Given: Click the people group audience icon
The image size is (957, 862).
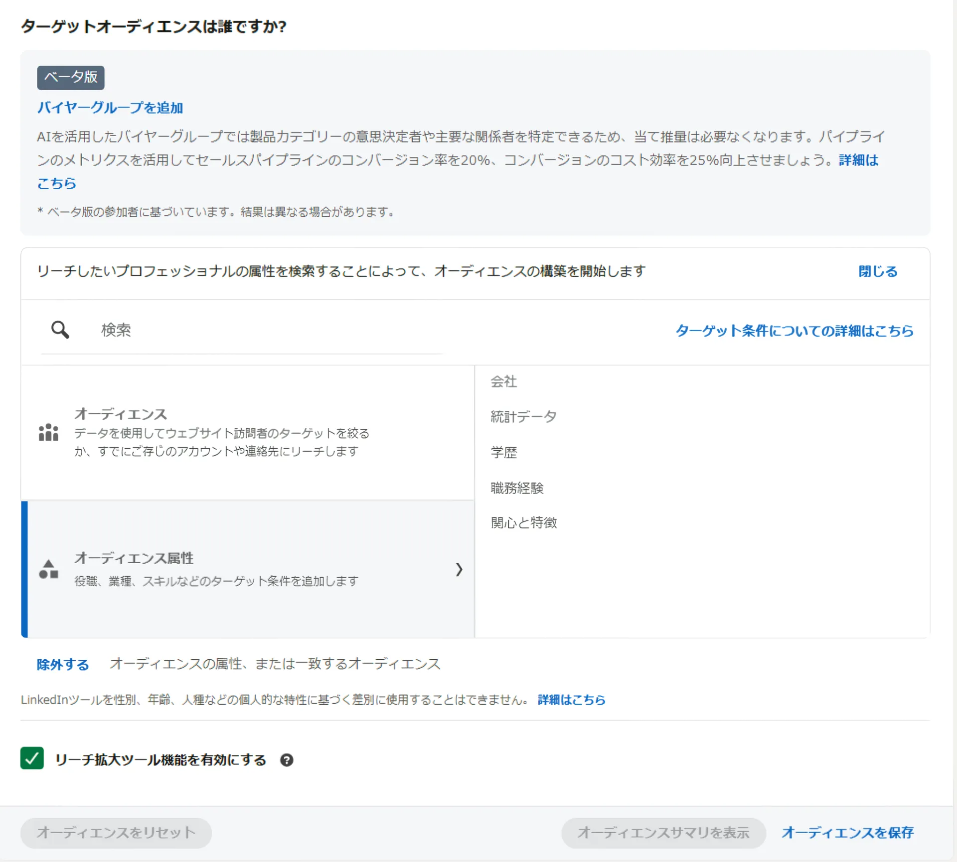Looking at the screenshot, I should 48,432.
